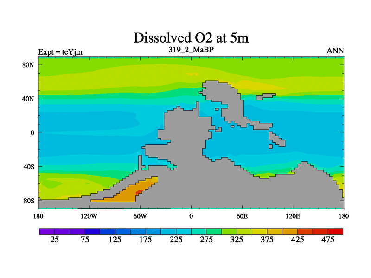The image size is (371, 278).
Task: Select the 40N latitude axis label
Action: 29,99
